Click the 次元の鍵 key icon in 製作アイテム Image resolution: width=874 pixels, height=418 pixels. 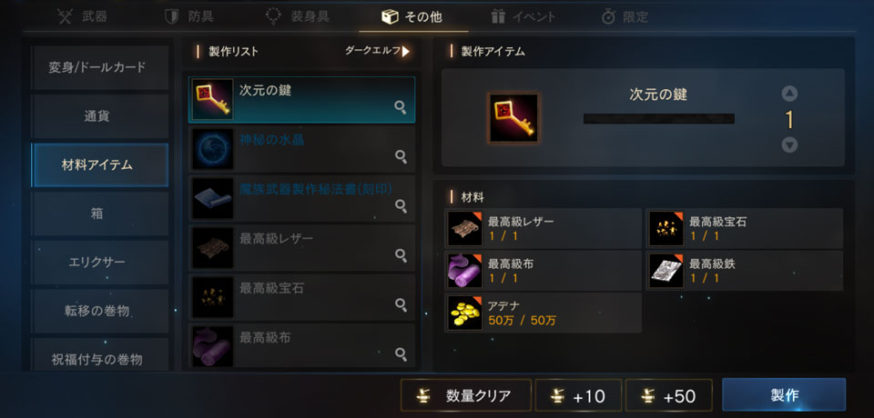pyautogui.click(x=513, y=117)
